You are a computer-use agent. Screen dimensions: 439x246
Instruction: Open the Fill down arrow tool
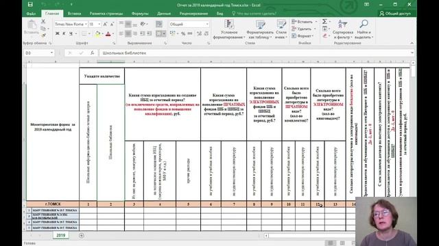point(324,29)
